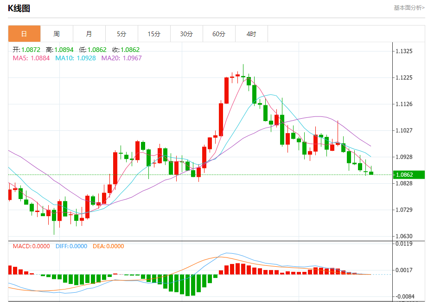This screenshot has width=428, height=302.
Task: Click the 1.1126 price axis label
Action: 404,104
